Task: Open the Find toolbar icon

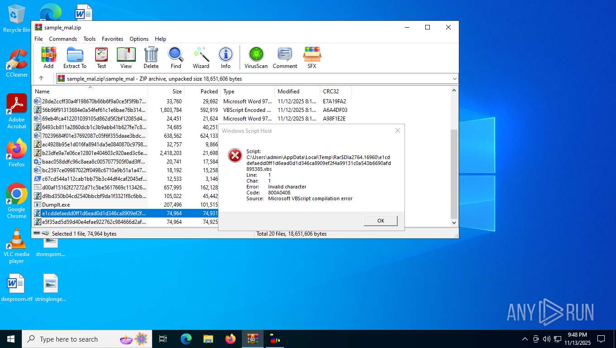Action: point(176,58)
